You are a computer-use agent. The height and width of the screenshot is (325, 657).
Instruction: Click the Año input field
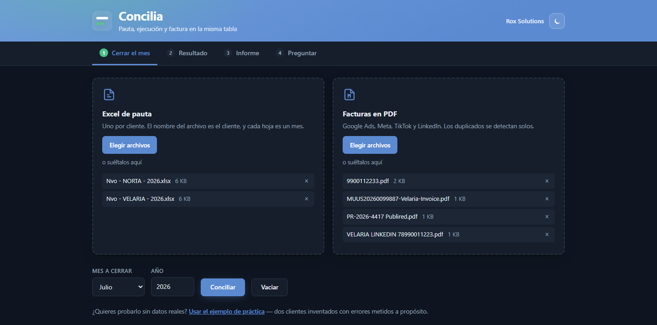click(172, 287)
